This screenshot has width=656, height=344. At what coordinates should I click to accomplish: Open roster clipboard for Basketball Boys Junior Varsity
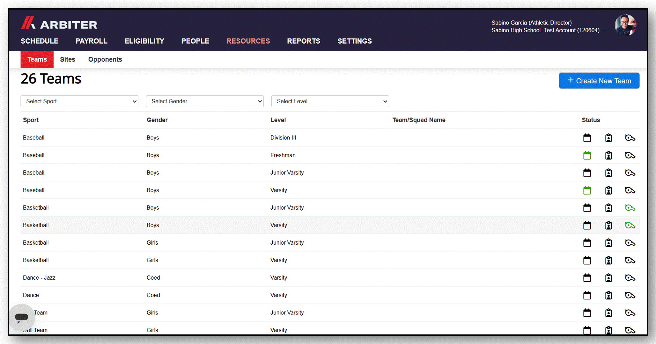pos(608,208)
